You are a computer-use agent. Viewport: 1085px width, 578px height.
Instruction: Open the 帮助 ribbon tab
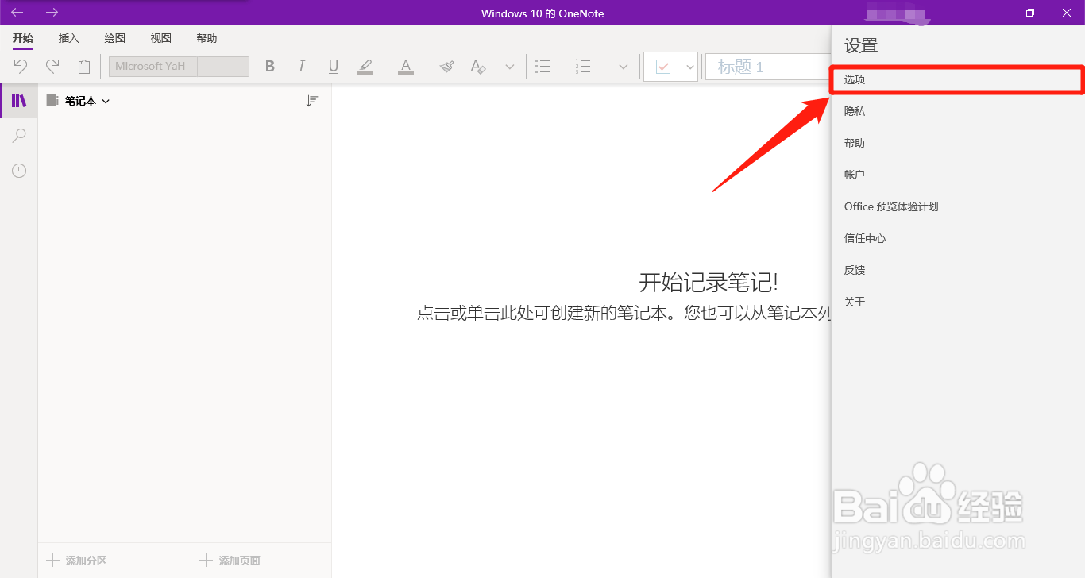pyautogui.click(x=207, y=38)
